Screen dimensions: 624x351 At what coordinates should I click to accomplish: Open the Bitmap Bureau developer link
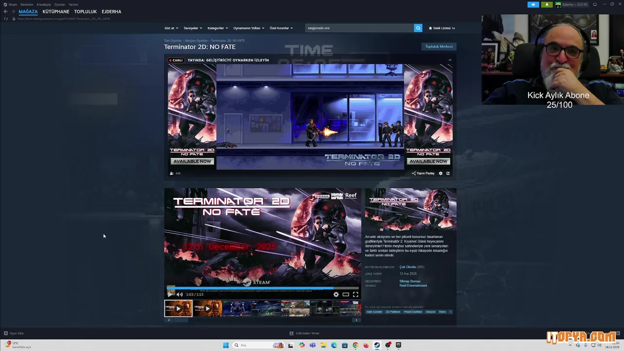[410, 281]
